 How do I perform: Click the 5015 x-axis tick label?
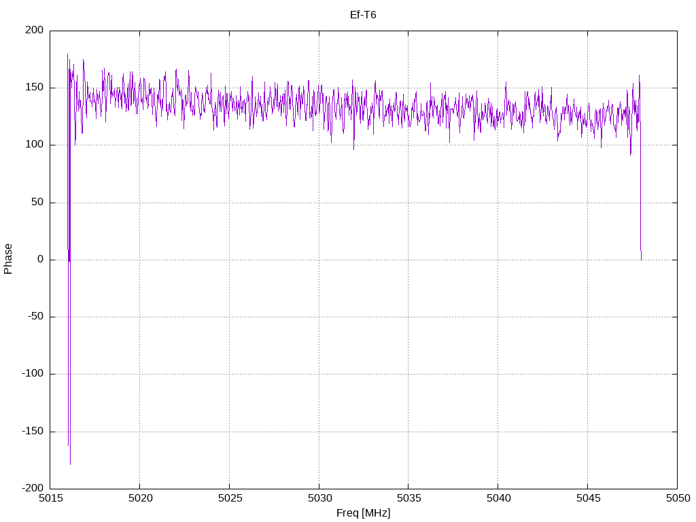[50, 499]
